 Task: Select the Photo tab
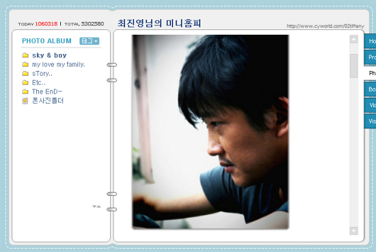click(371, 73)
